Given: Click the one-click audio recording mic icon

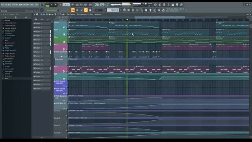Looking at the screenshot, I should [164, 5].
